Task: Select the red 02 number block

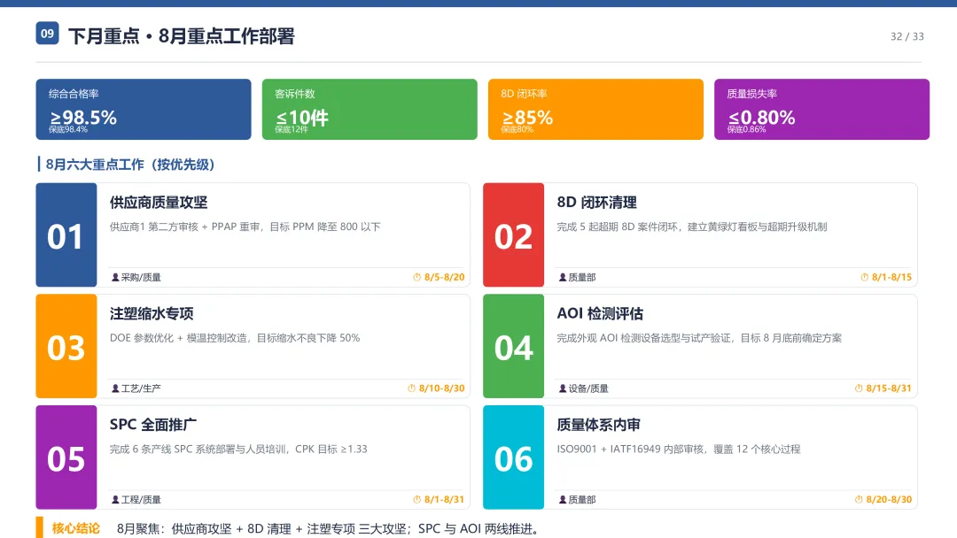Action: [x=513, y=235]
